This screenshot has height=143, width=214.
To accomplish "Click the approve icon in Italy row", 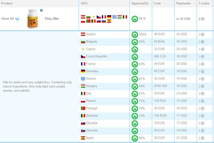I will pos(135,94).
